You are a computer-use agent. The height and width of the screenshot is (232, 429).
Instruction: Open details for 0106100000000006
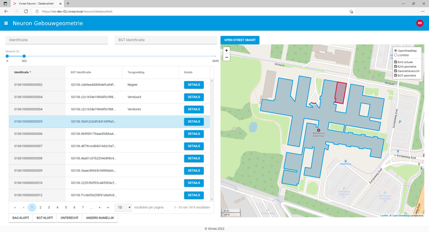coord(194,134)
